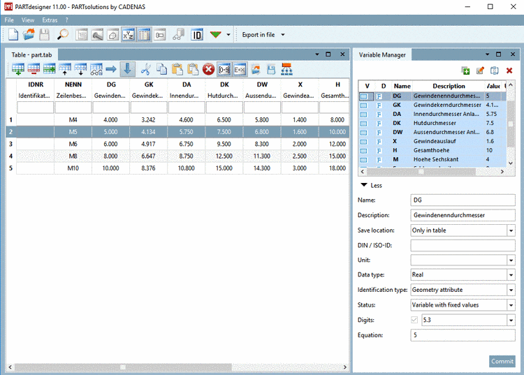Click the Commit button
This screenshot has height=375, width=524.
502,361
